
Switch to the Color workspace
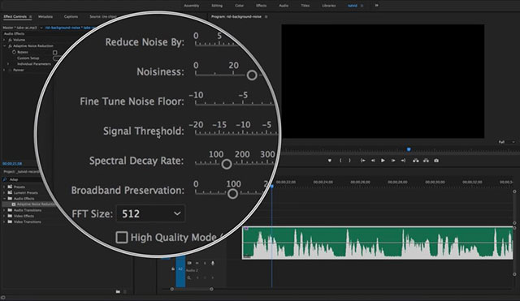[240, 6]
